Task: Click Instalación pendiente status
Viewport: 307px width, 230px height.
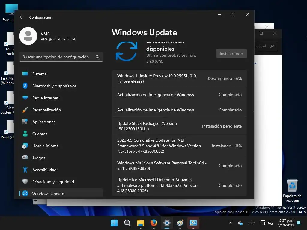Action: [x=222, y=126]
